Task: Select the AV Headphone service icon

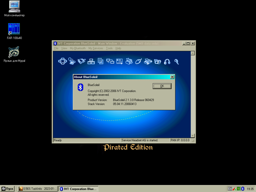Action: tap(167, 61)
